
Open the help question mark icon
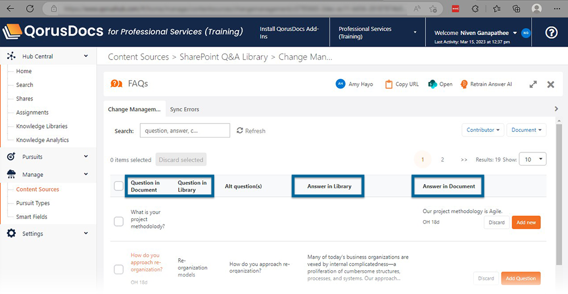pyautogui.click(x=551, y=33)
